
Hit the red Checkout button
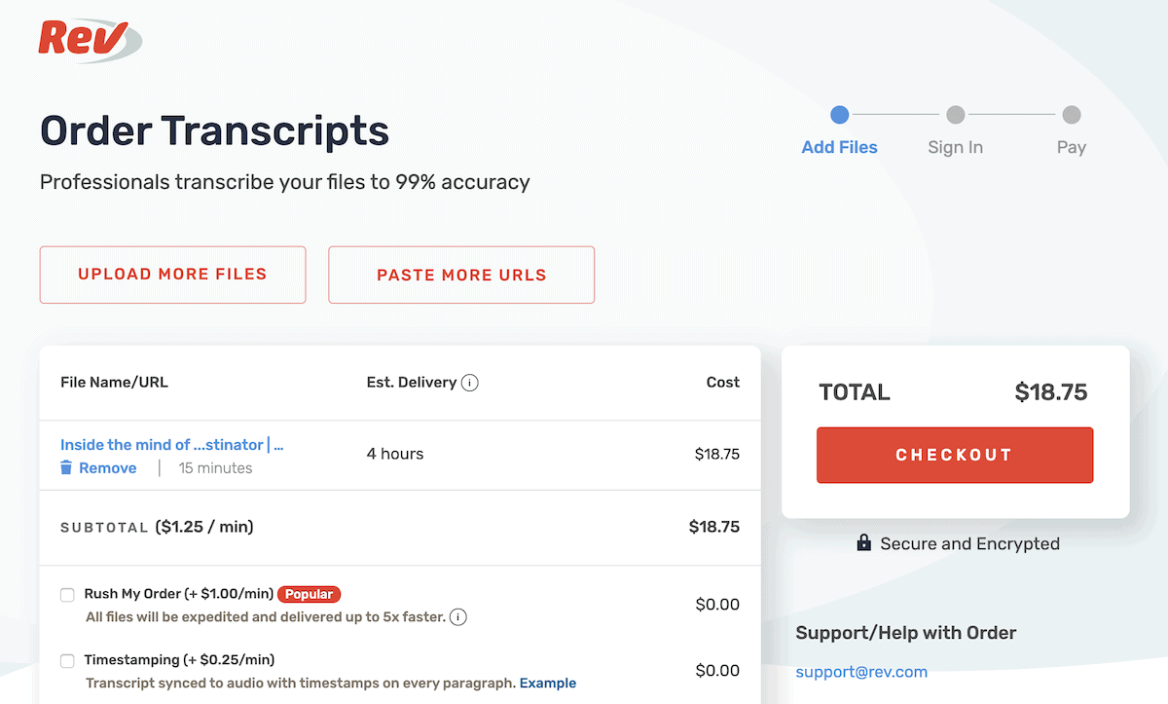[954, 455]
